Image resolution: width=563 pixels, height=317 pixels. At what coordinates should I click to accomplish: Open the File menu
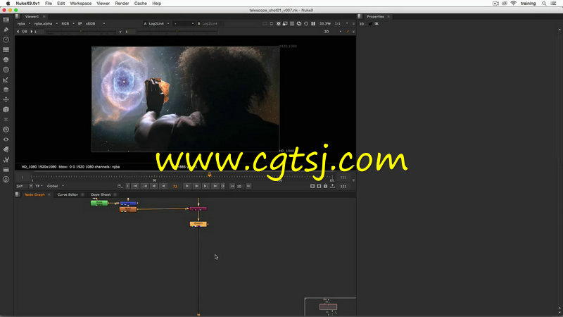[x=49, y=4]
